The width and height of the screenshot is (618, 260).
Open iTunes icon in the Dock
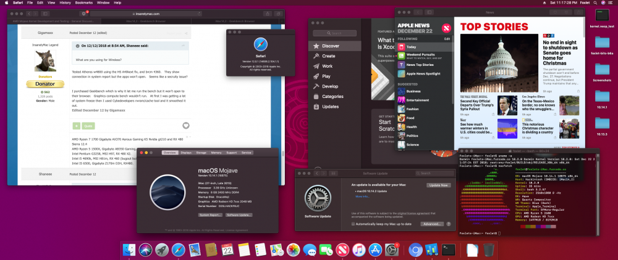(x=359, y=250)
